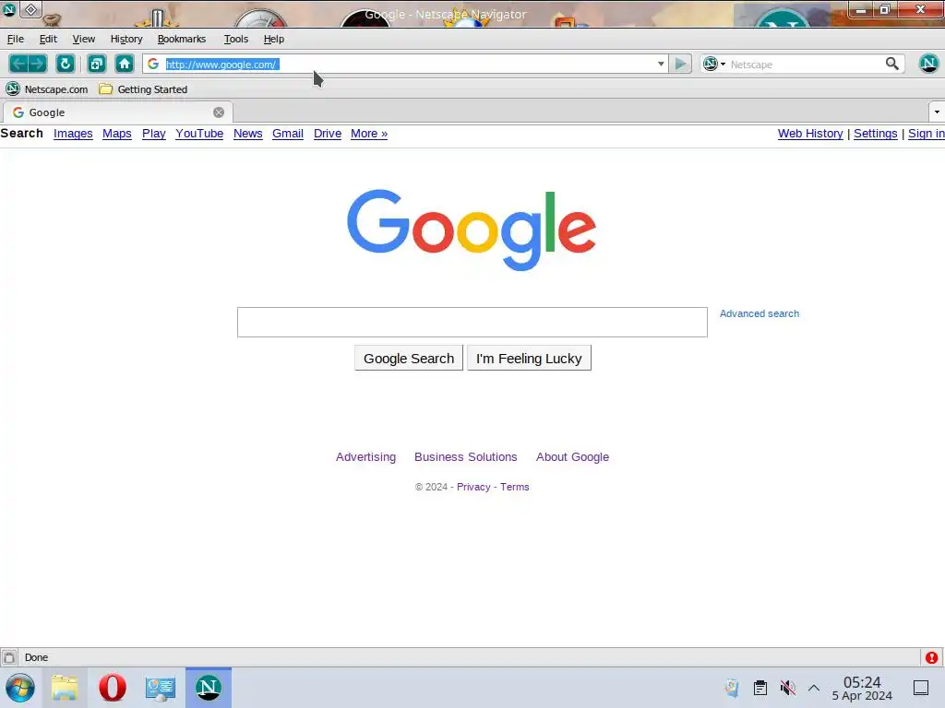945x708 pixels.
Task: Open the Tools menu
Action: point(236,39)
